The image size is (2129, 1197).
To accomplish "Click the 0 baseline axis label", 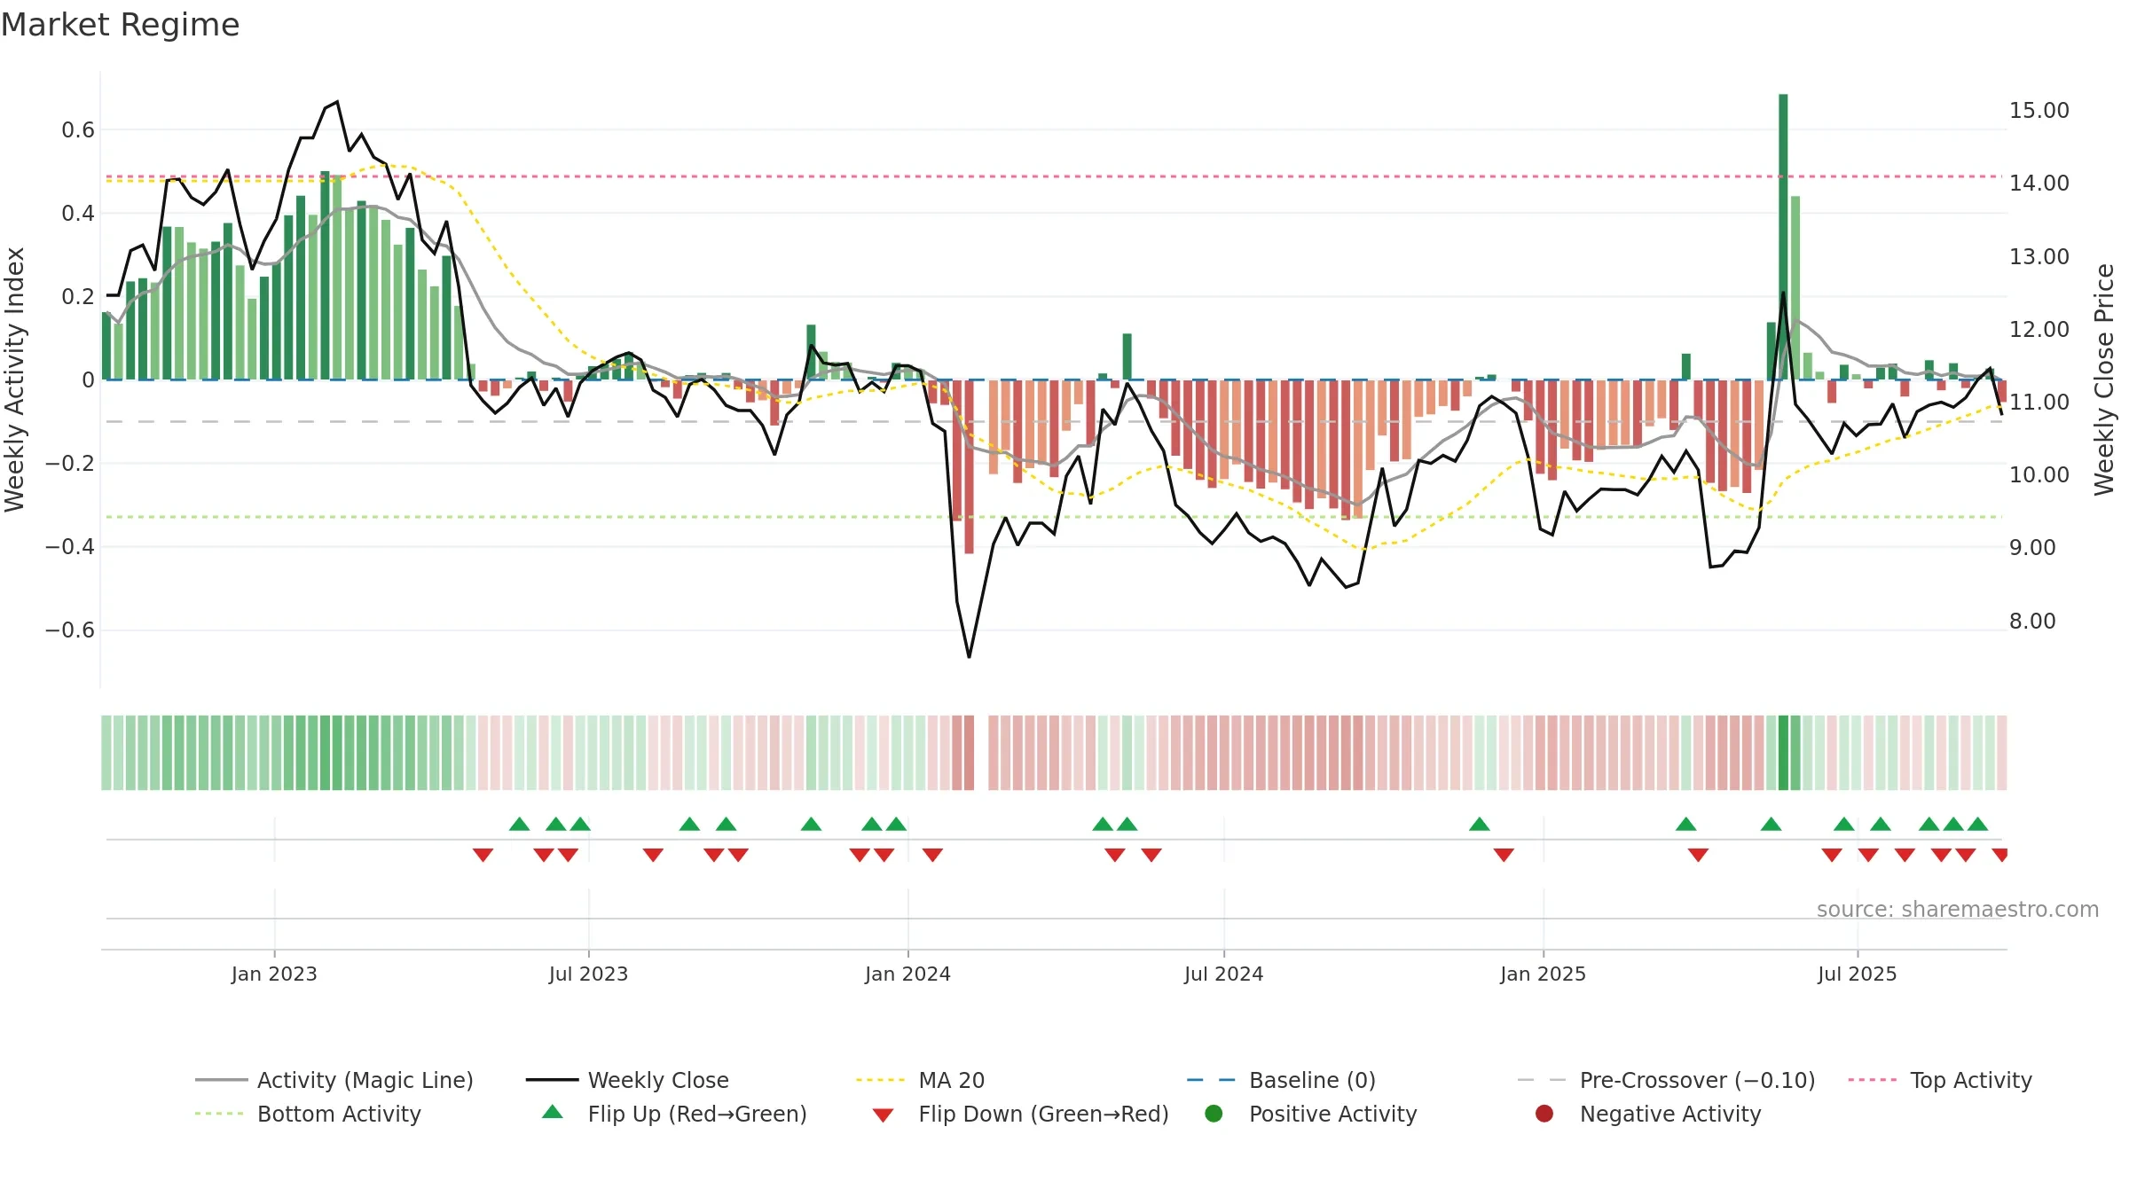I will tap(88, 380).
